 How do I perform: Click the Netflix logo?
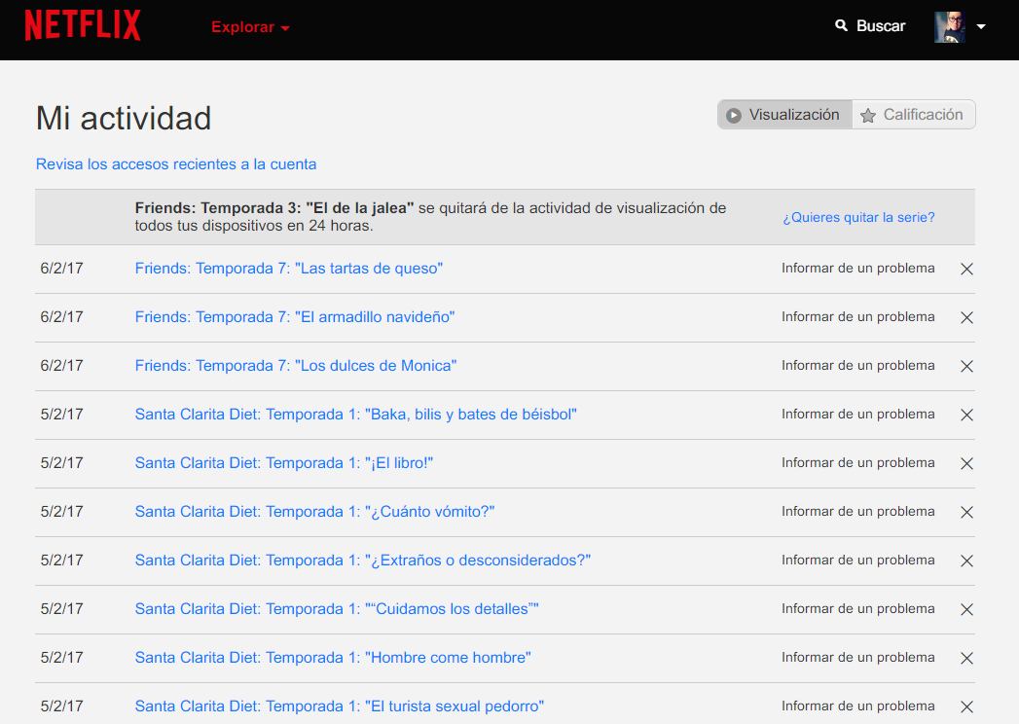point(83,25)
